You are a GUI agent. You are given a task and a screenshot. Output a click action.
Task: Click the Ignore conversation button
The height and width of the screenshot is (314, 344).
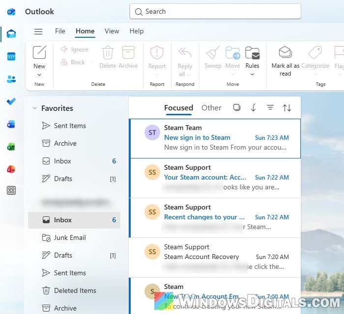[x=75, y=50]
